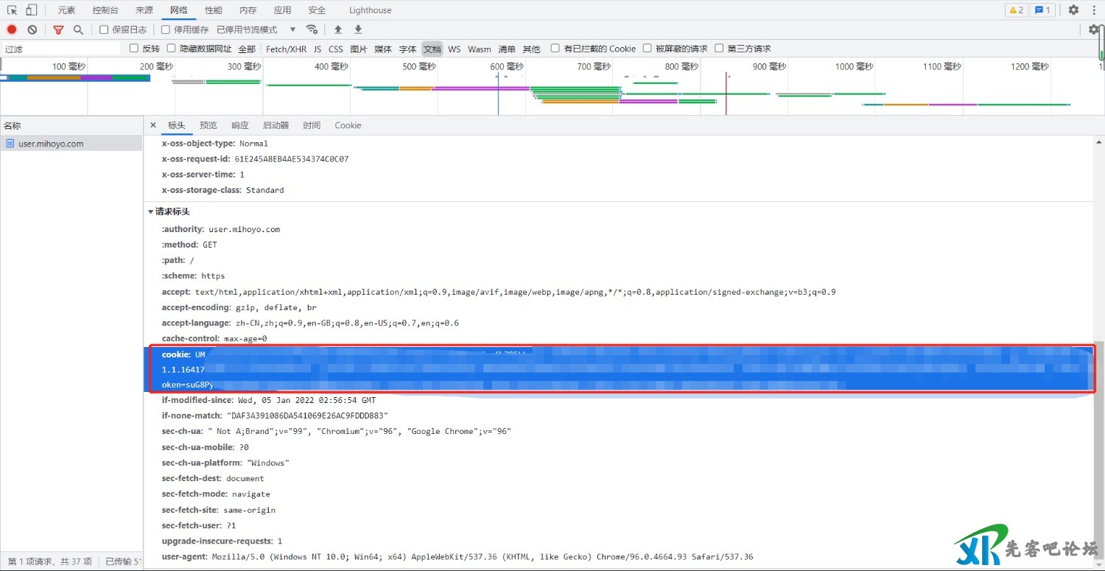Stop recording network log
1105x571 pixels.
(x=12, y=29)
